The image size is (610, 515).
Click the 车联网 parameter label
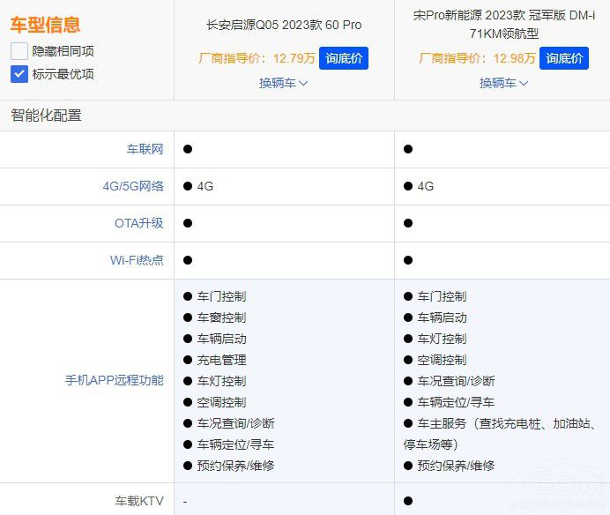[145, 149]
